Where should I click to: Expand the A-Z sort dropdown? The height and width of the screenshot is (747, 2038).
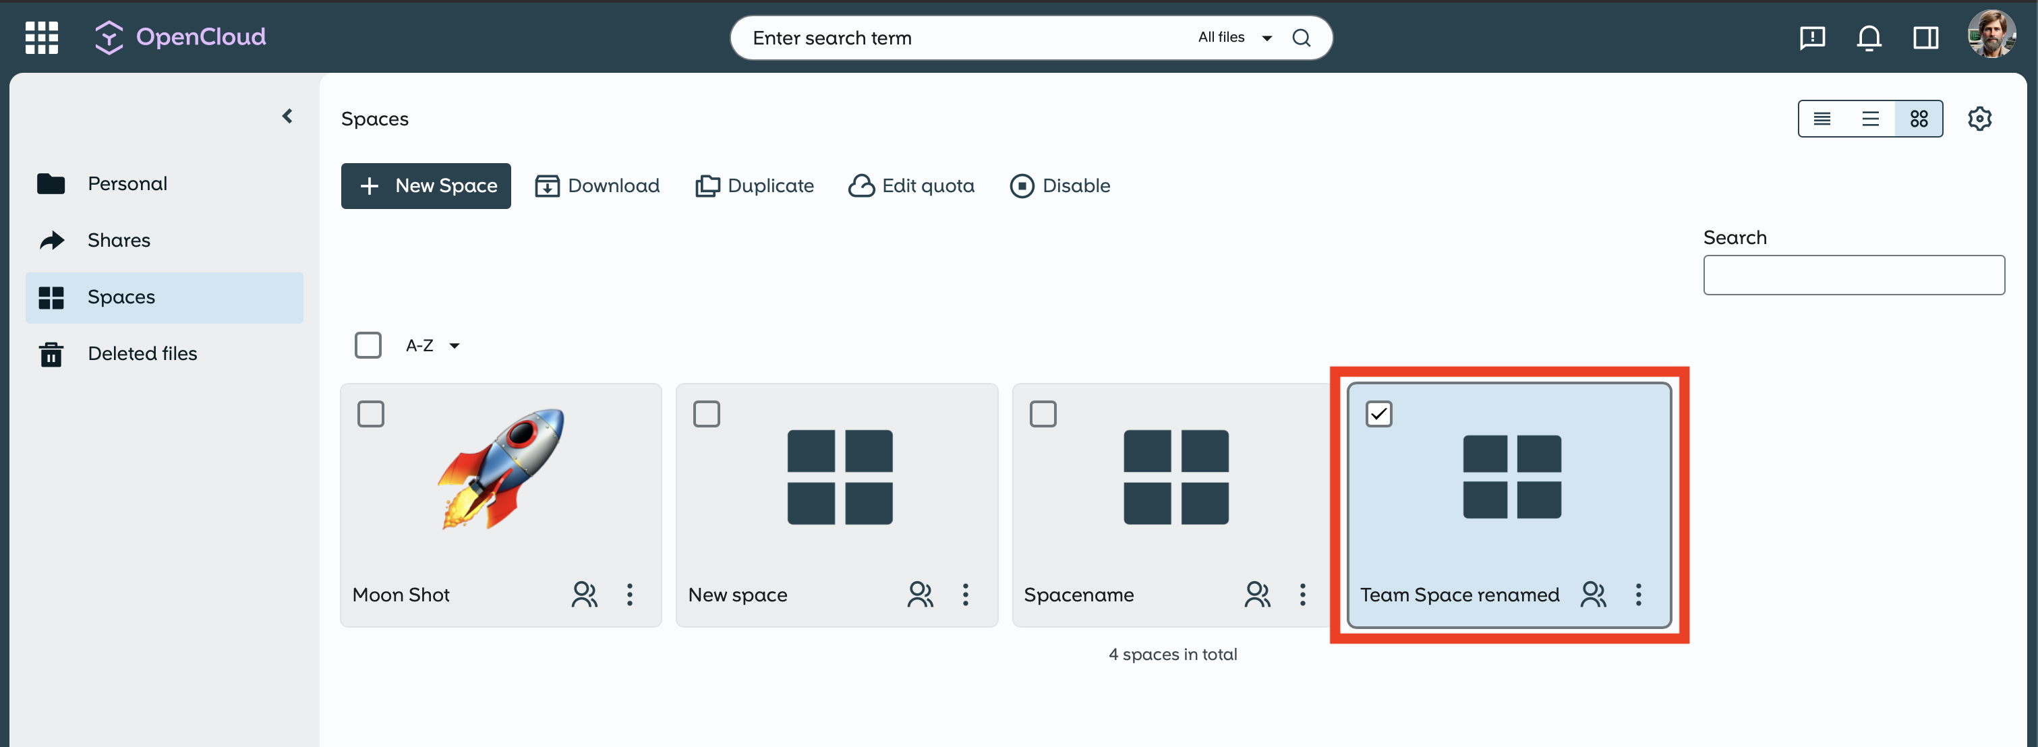click(x=432, y=345)
